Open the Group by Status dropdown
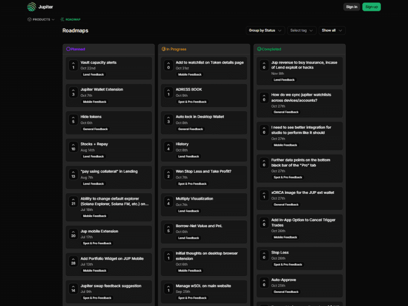The width and height of the screenshot is (408, 306). pyautogui.click(x=265, y=31)
